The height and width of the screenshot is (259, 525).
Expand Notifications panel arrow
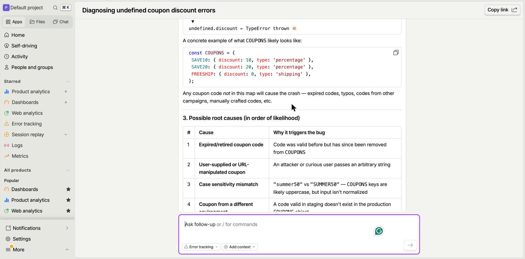coord(67,228)
